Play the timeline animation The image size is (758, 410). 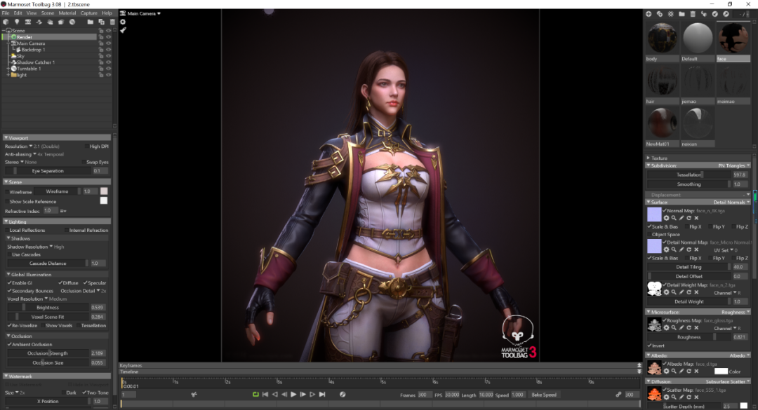[x=293, y=395]
